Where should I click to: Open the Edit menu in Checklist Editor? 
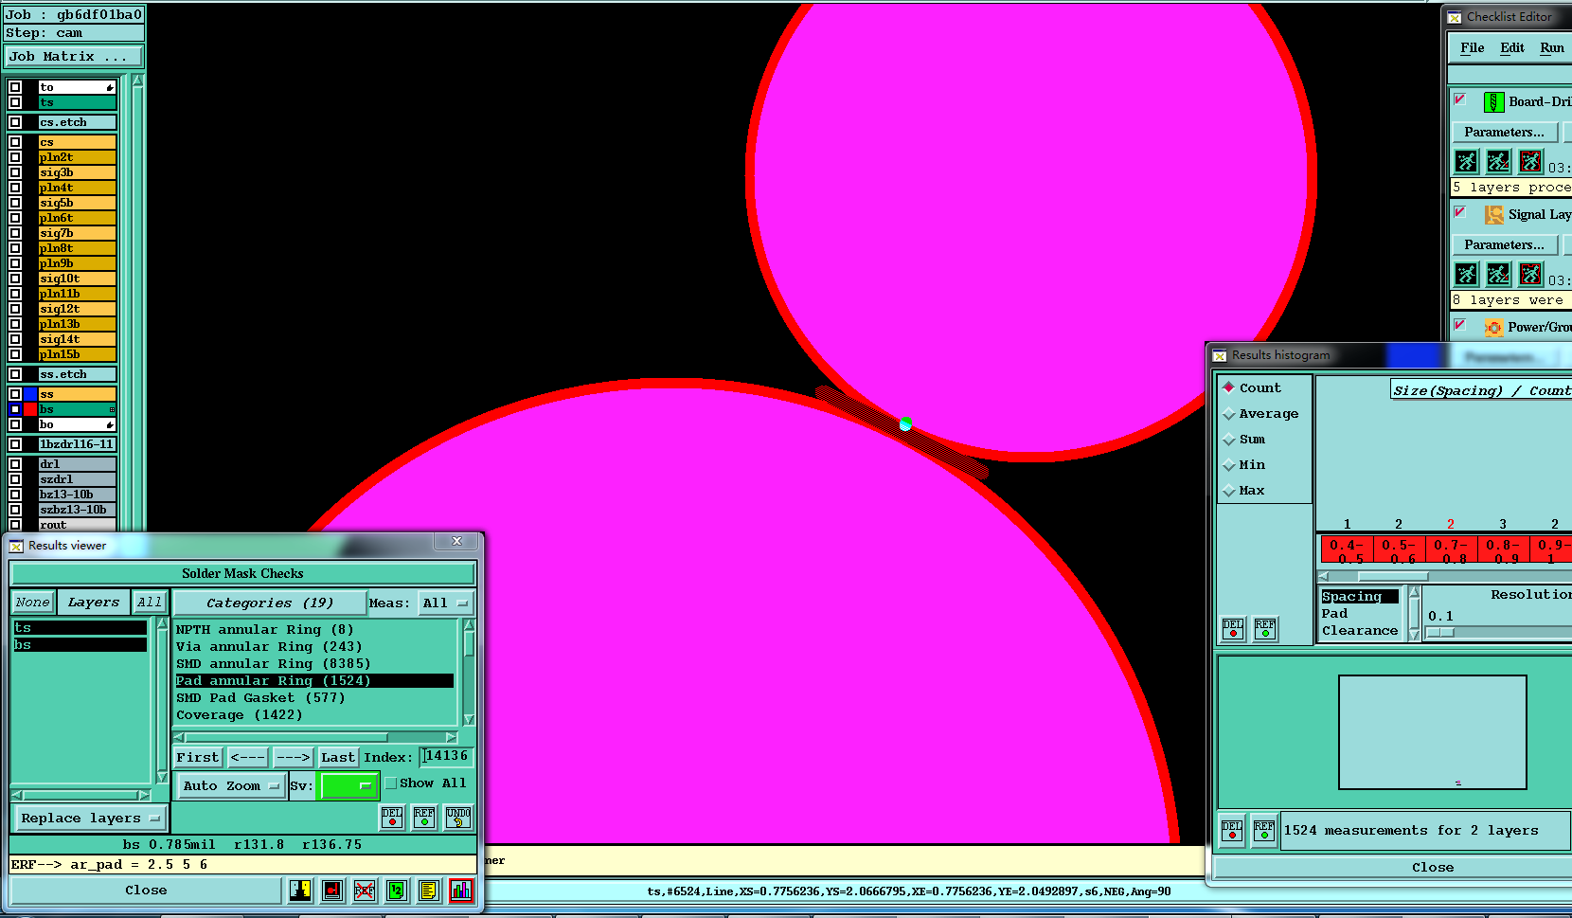(x=1512, y=47)
